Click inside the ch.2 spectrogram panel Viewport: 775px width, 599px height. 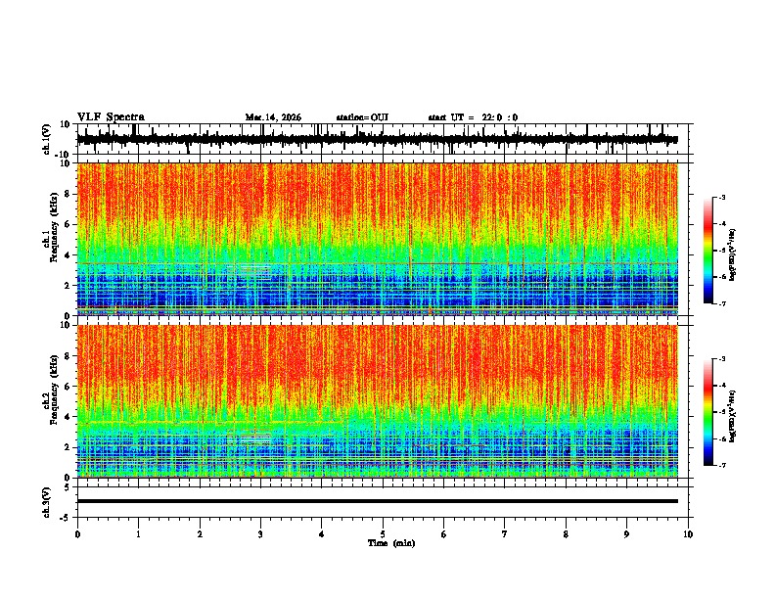point(378,401)
